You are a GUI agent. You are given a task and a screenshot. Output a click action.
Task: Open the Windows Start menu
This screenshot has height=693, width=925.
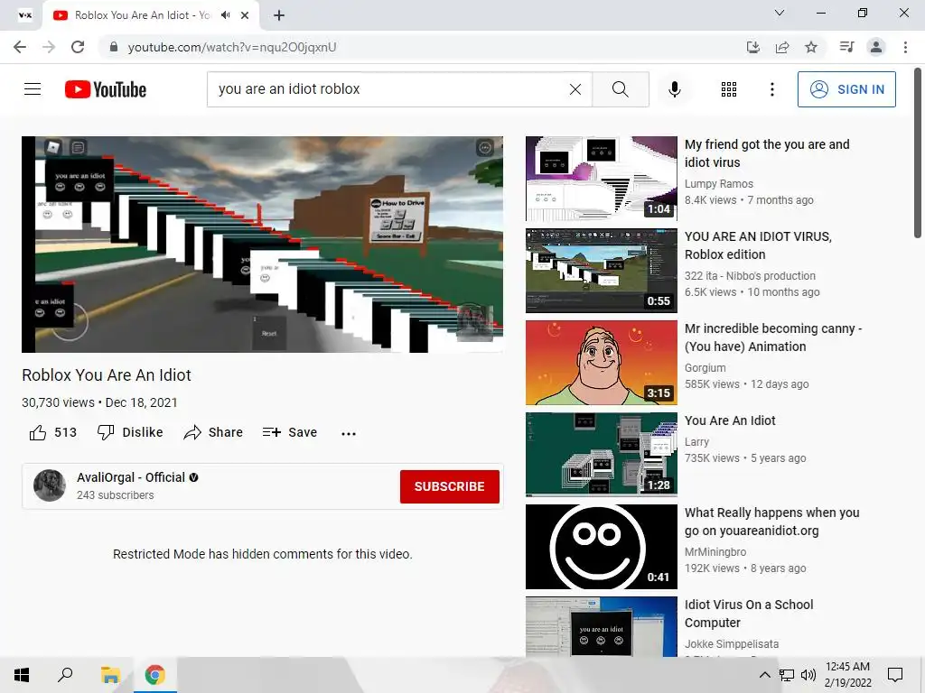coord(22,675)
